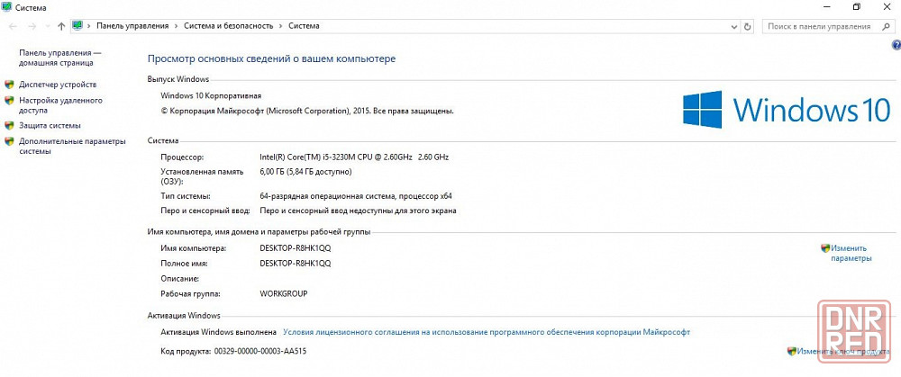Select 'Система и безопасность' breadcrumb
Viewport: 901px width, 377px height.
coord(228,26)
